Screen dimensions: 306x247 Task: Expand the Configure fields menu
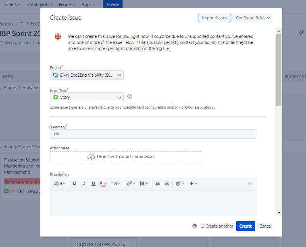[x=253, y=18]
